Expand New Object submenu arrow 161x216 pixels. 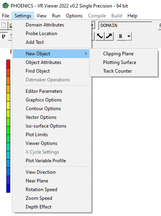[86, 54]
